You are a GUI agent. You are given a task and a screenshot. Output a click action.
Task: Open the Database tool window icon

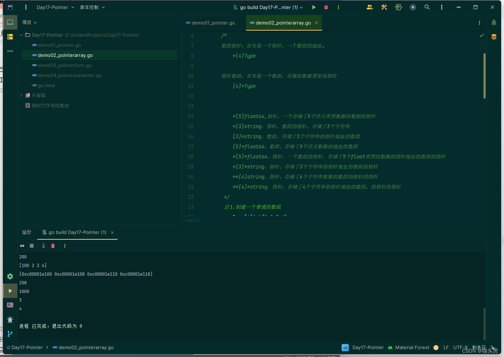[494, 37]
